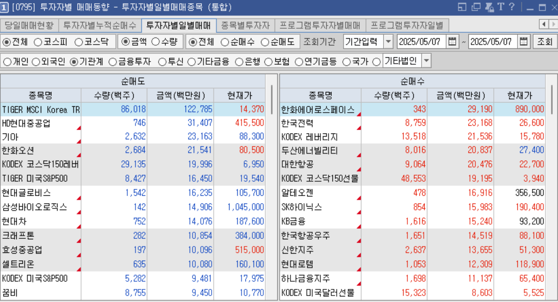Viewport: 558px width, 302px height.
Task: Select the 순매도 radio filter
Action: pos(265,42)
